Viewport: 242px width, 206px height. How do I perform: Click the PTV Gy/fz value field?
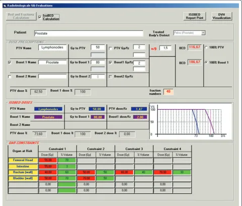coord(139,47)
